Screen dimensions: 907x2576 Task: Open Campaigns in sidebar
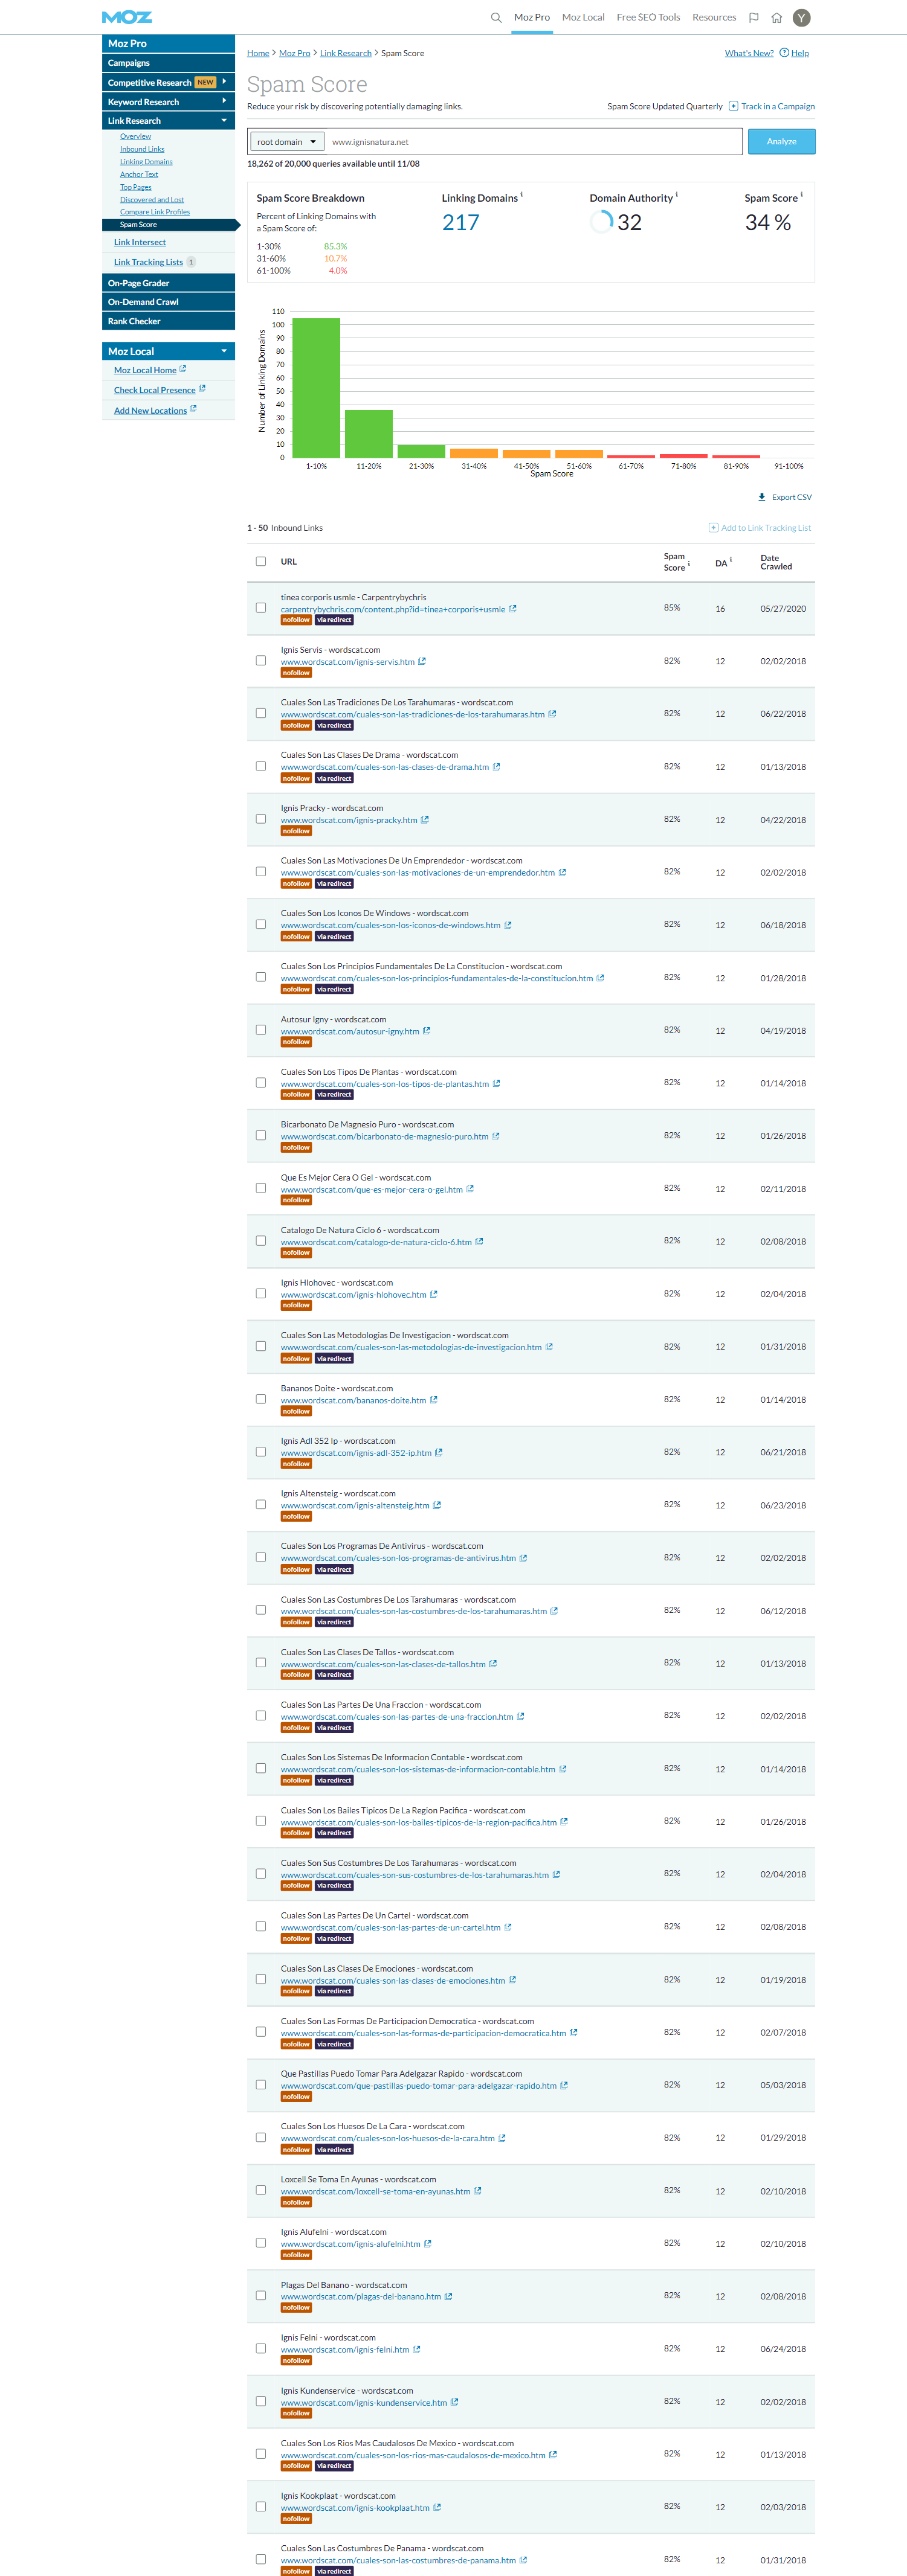pyautogui.click(x=168, y=63)
